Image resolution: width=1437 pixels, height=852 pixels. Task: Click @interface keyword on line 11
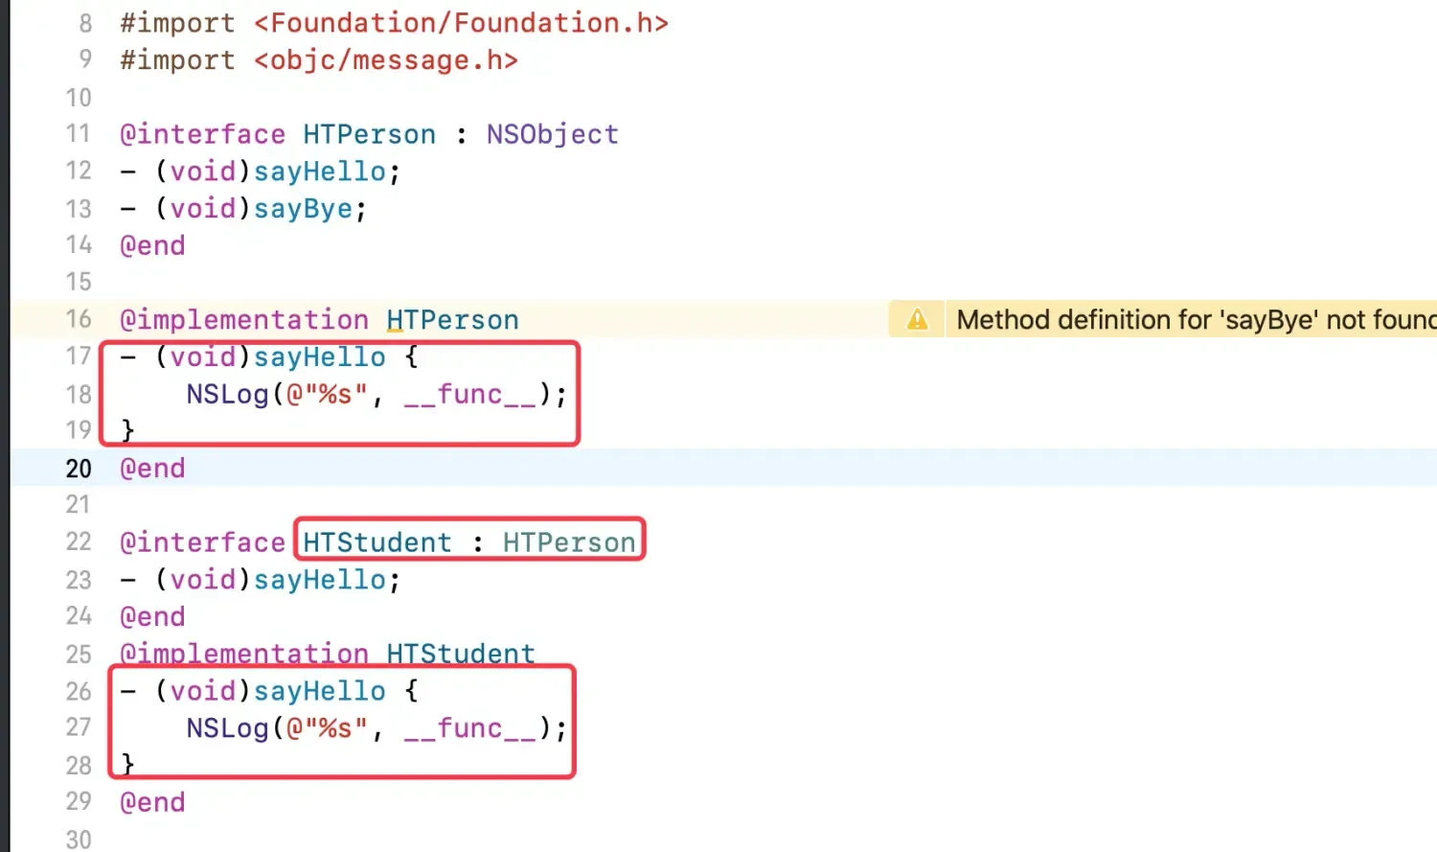click(x=202, y=134)
